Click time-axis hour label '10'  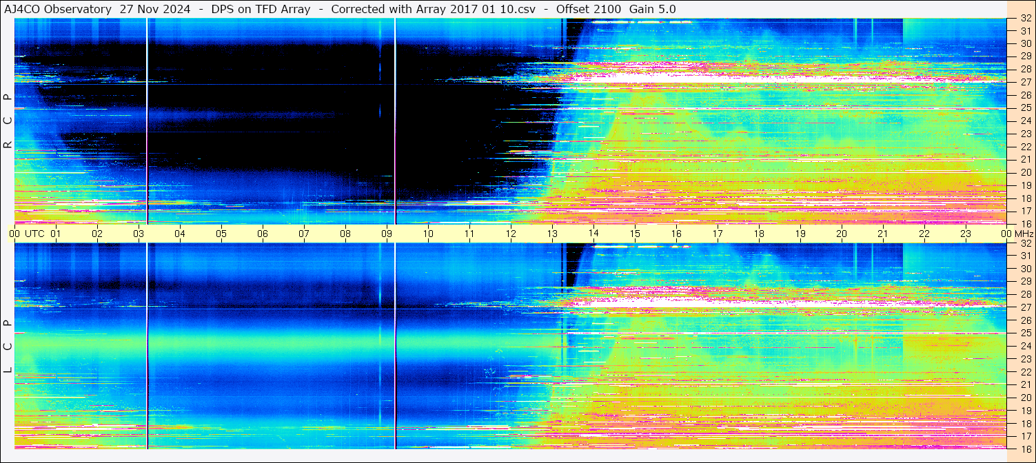428,234
